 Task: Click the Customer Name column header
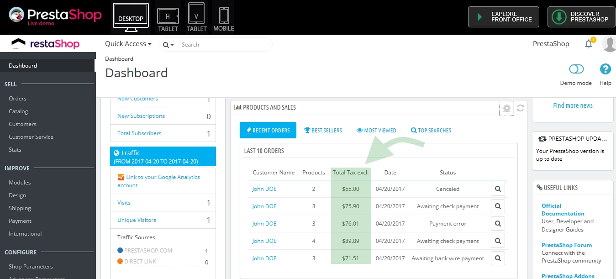pos(274,173)
